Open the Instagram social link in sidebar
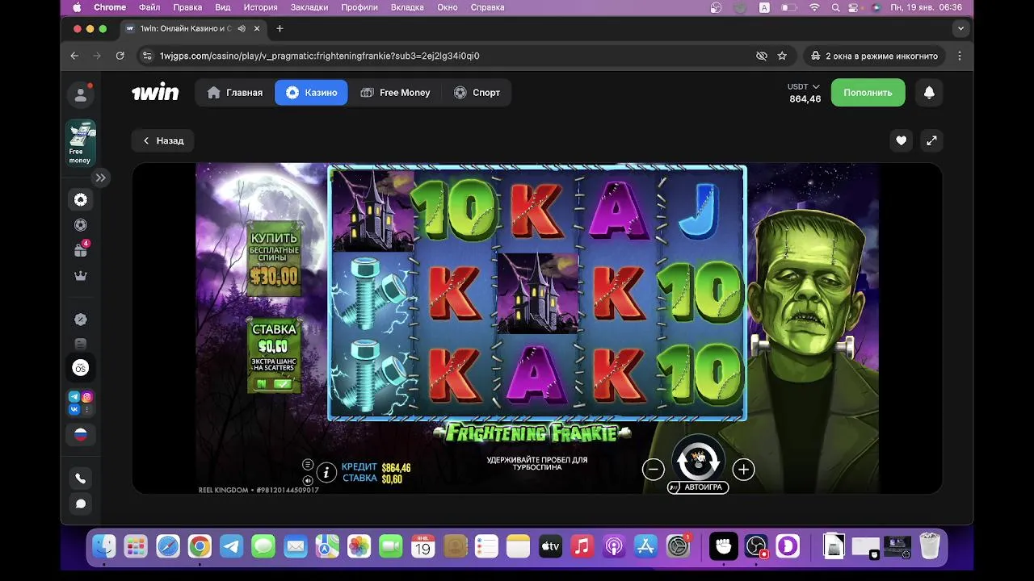 86,396
